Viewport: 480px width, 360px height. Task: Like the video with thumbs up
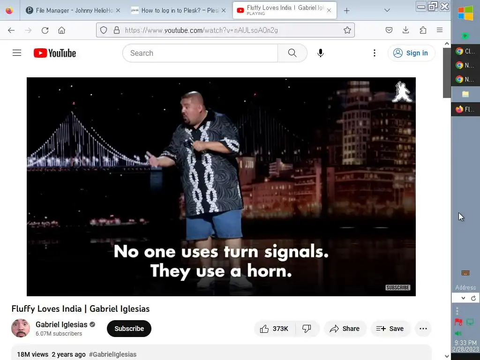274,329
